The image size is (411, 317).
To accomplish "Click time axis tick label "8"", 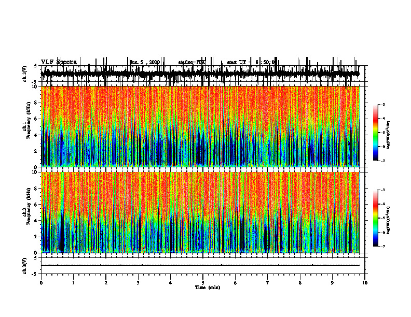I will pos(300,283).
